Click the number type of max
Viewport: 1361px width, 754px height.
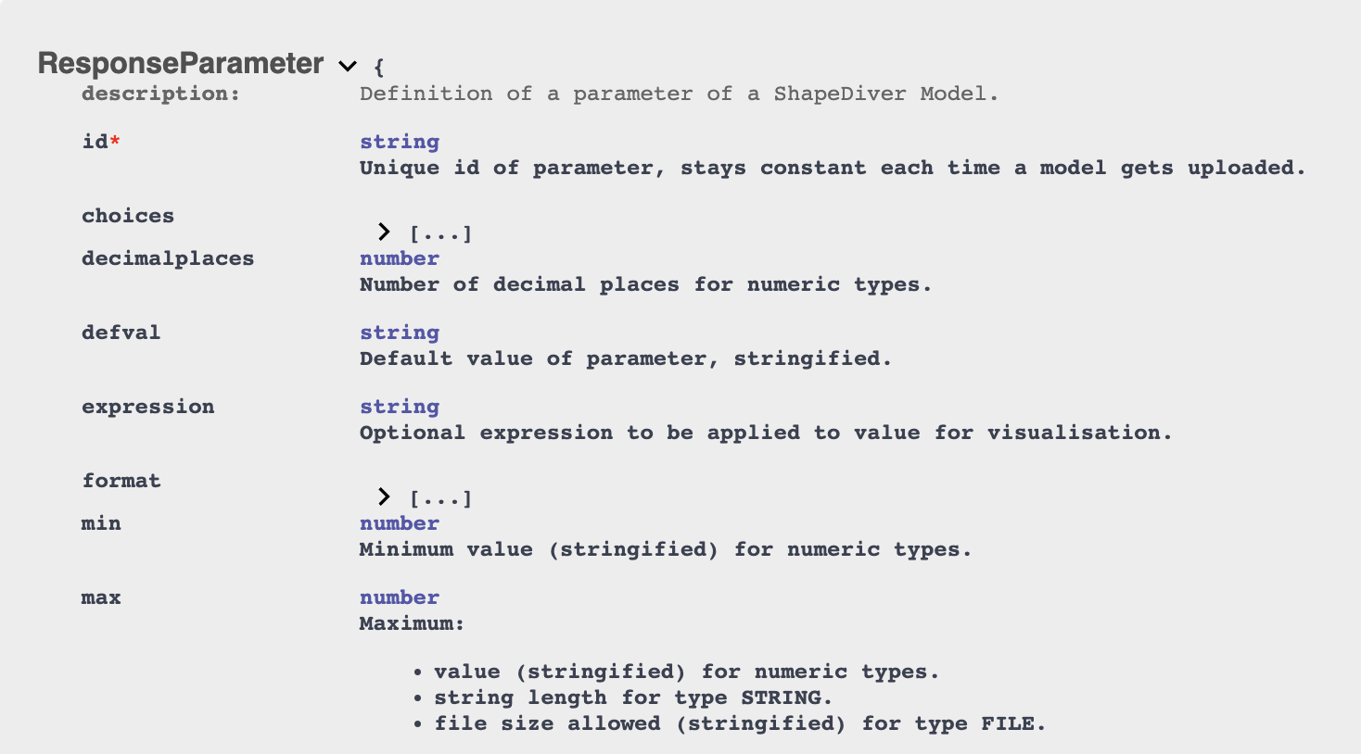point(400,597)
